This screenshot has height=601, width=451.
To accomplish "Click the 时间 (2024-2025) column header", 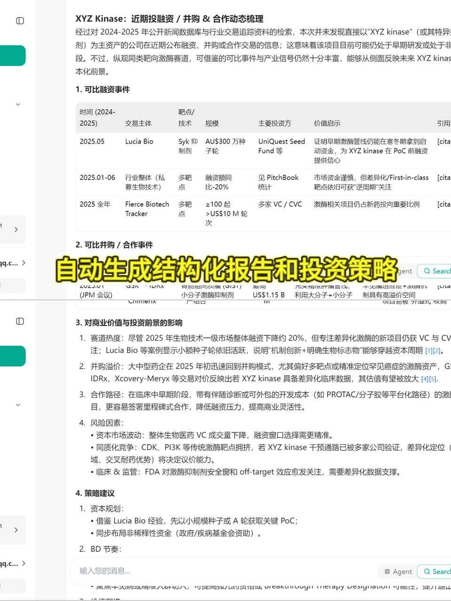I will 97,117.
